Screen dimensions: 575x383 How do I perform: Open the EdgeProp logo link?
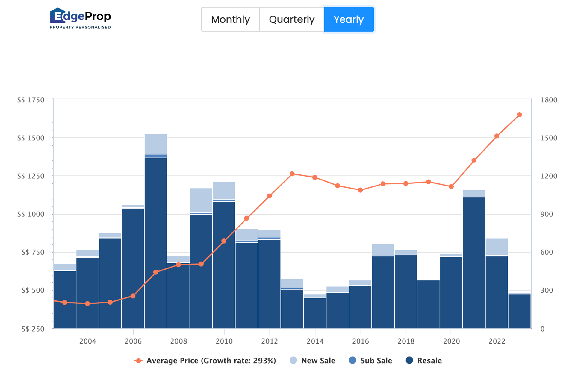[x=80, y=19]
